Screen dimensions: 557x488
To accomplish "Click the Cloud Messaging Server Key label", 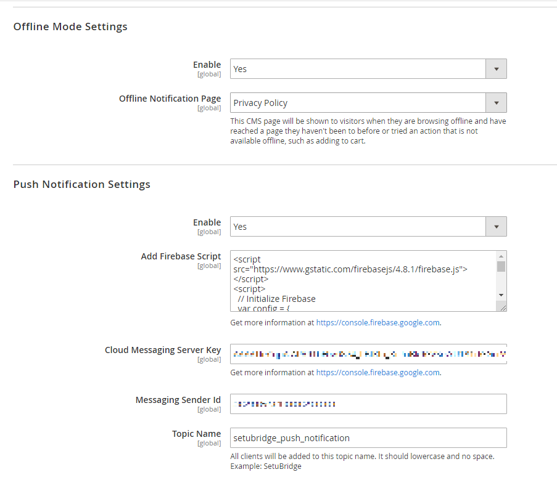I will (163, 350).
